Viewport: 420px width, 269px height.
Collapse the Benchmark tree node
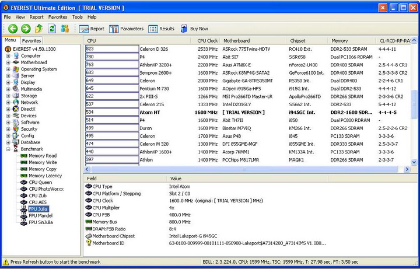pos(8,149)
